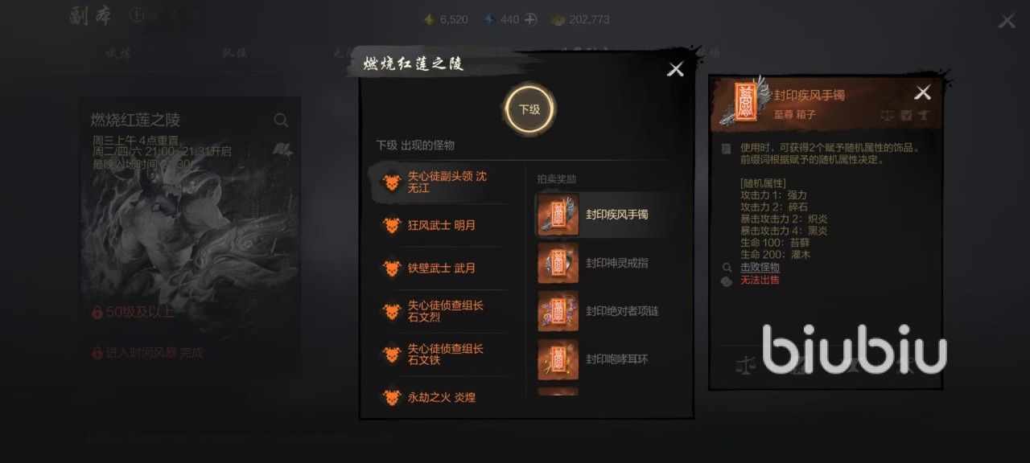Click the balance scale icon in item header
Viewport: 1030px width, 463px height.
click(x=888, y=116)
